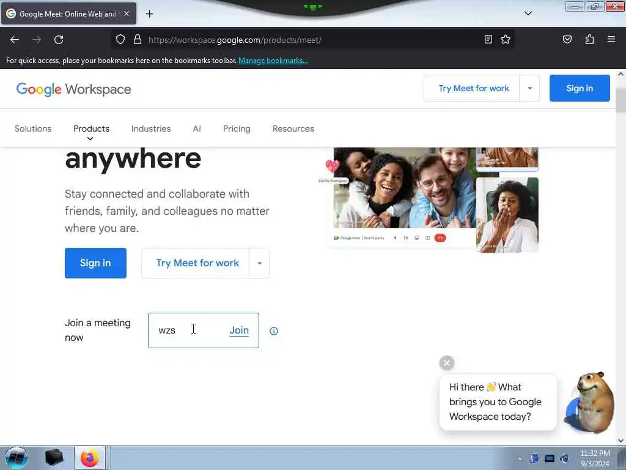Show hidden system tray icons
The width and height of the screenshot is (626, 470).
pyautogui.click(x=520, y=458)
